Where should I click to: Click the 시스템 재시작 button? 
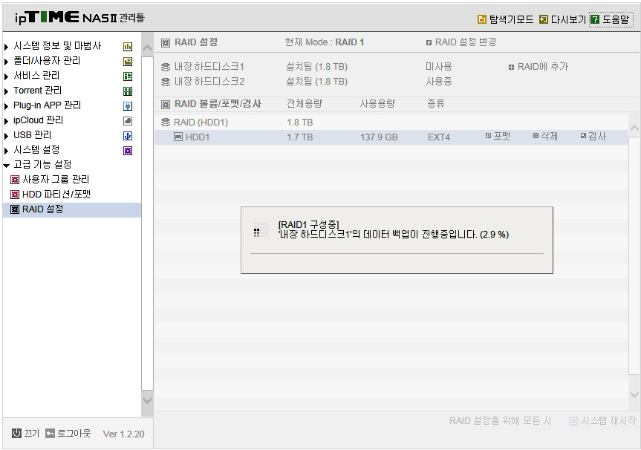[602, 420]
